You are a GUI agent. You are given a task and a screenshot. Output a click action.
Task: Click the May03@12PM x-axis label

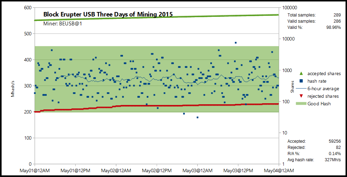click(238, 170)
